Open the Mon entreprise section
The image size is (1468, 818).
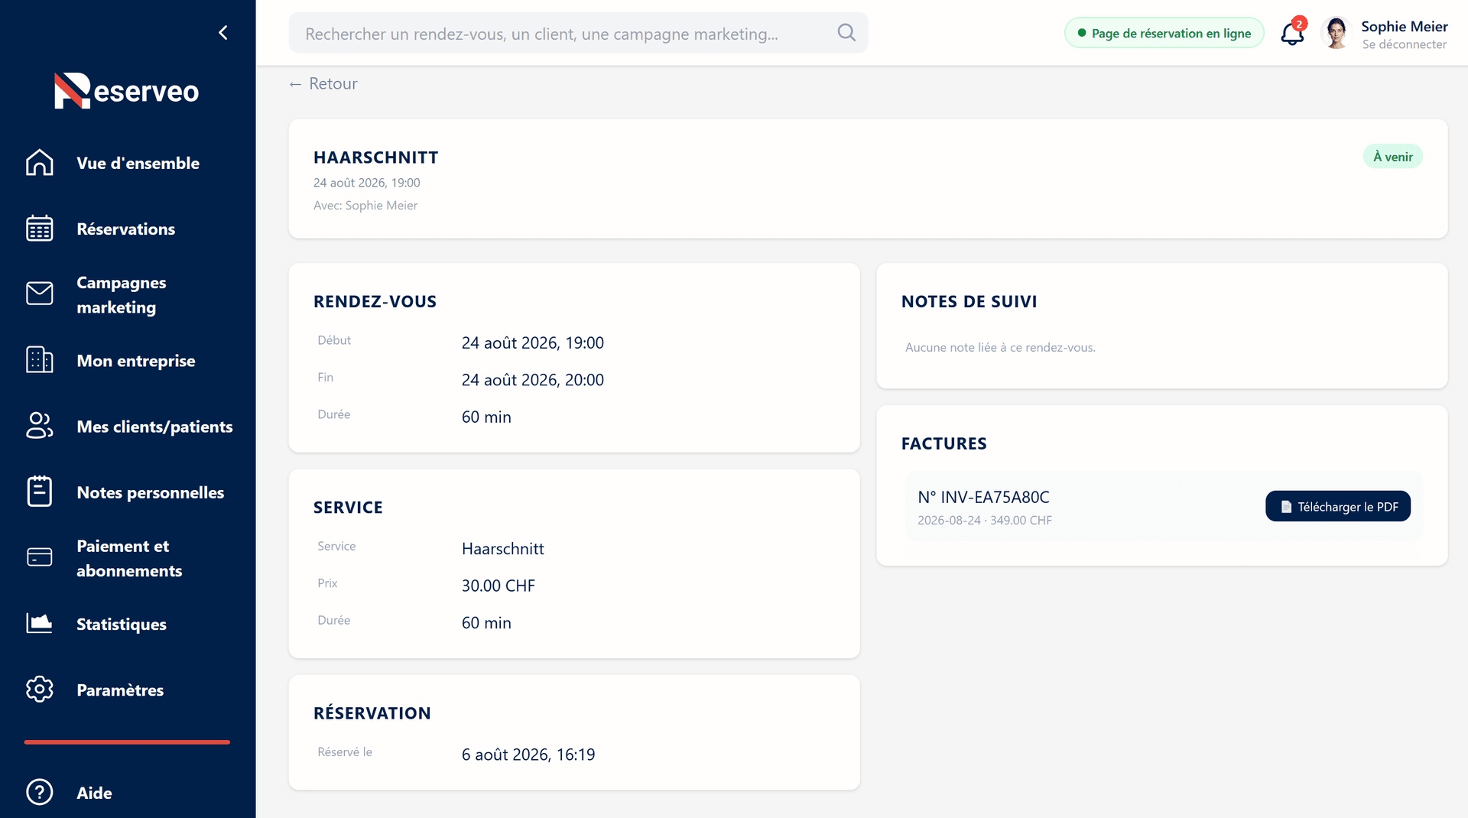pyautogui.click(x=136, y=361)
